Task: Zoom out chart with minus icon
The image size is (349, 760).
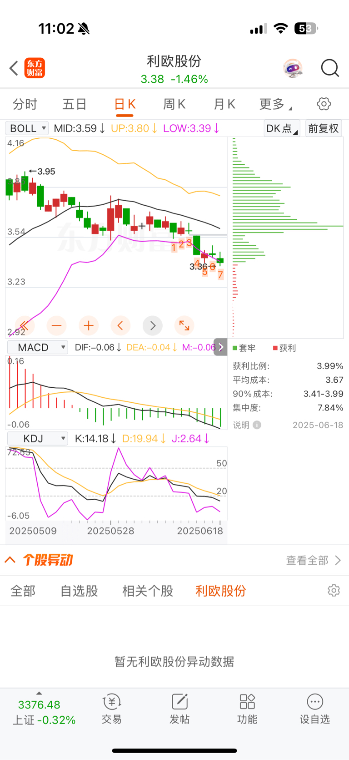Action: pyautogui.click(x=57, y=325)
